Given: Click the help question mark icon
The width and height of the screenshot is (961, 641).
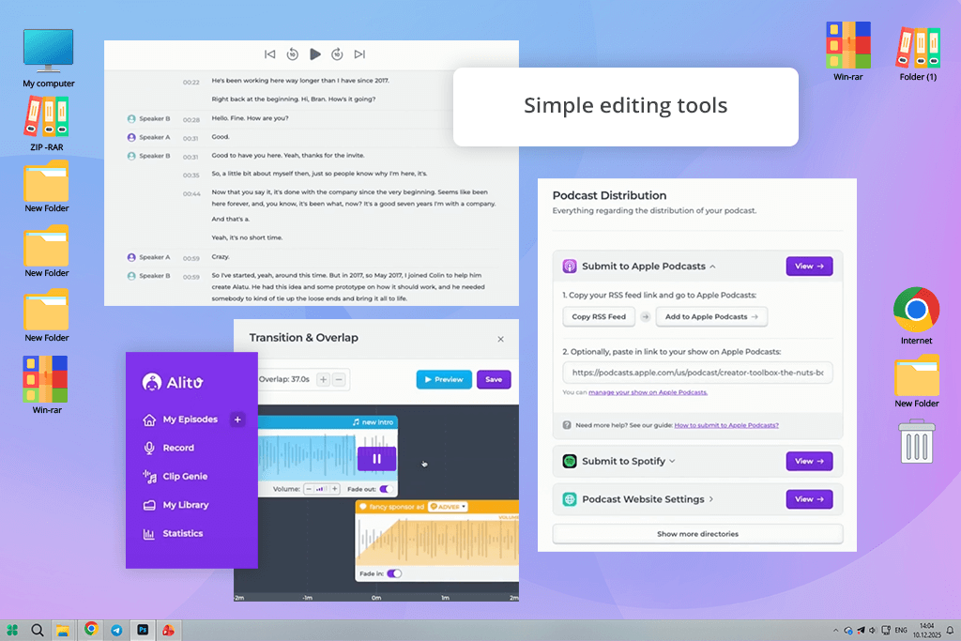Looking at the screenshot, I should point(567,425).
